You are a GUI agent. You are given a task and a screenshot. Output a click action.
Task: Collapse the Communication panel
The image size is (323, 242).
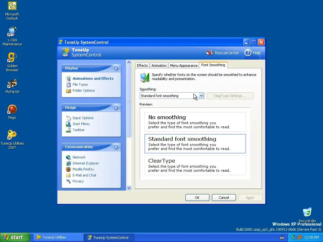[116, 147]
